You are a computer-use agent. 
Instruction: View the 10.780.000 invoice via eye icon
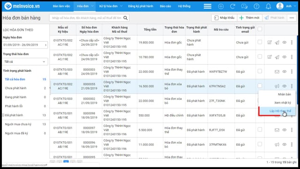coord(285,57)
